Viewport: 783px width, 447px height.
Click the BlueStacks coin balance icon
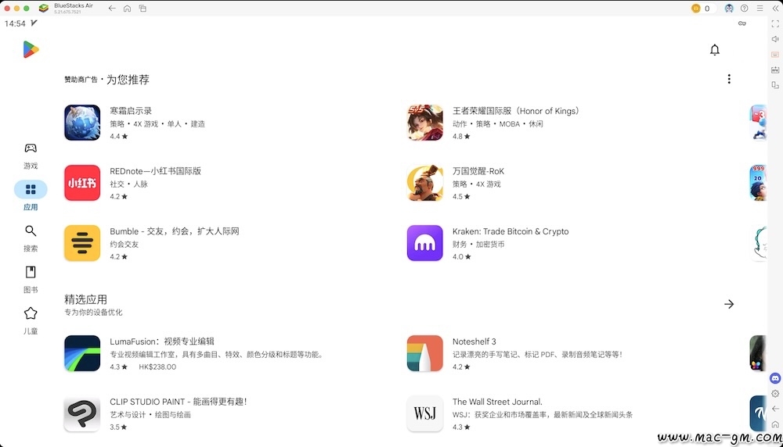tap(695, 9)
